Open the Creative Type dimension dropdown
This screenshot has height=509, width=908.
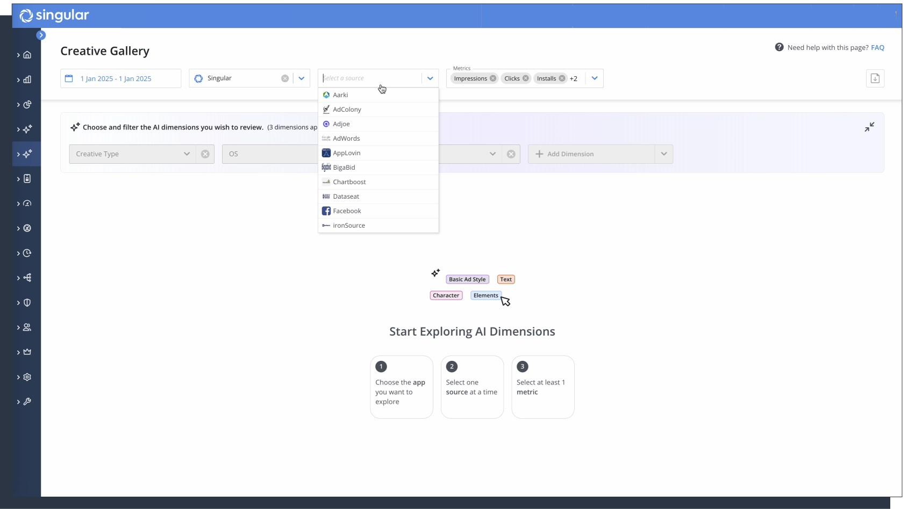point(132,154)
